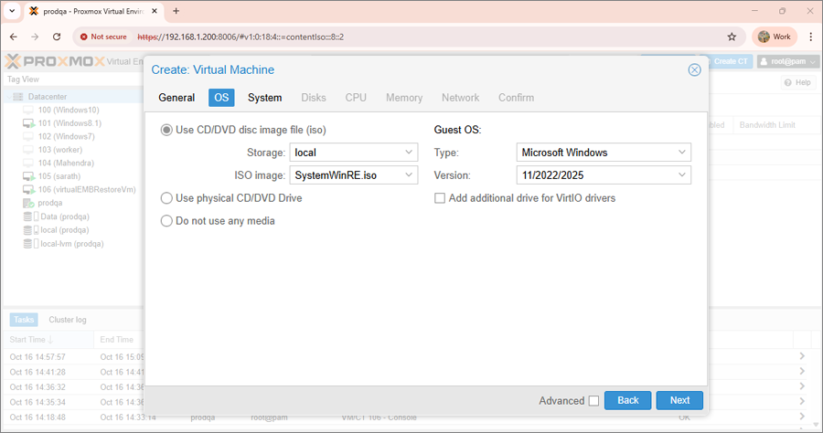Enable additional drive for VirtIO drivers
This screenshot has width=823, height=433.
click(440, 198)
